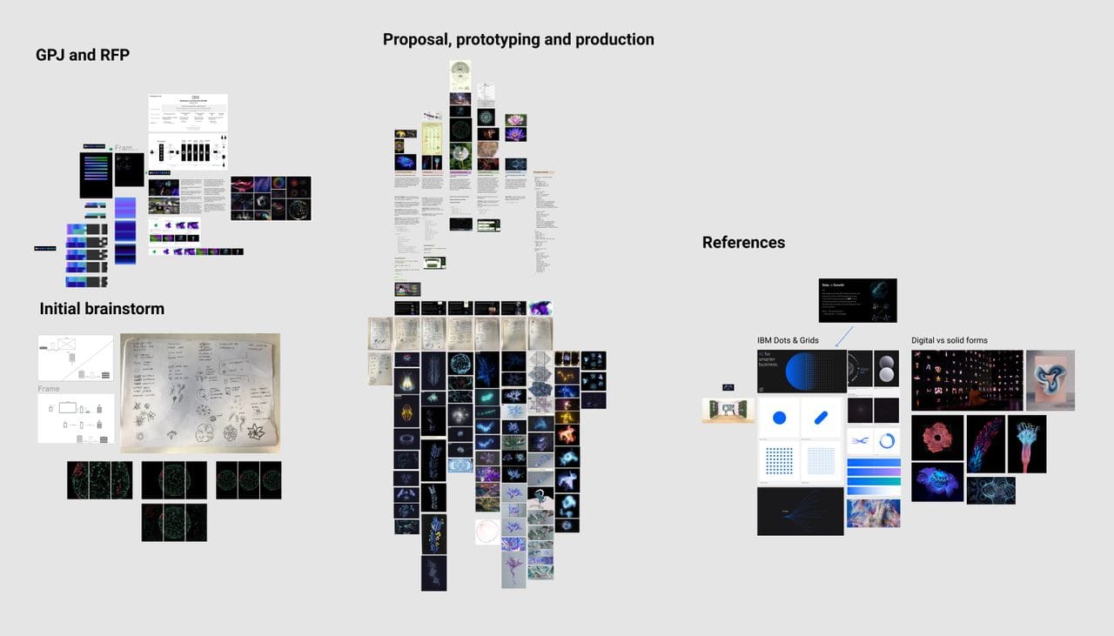
Task: Select the blue pill-shaped capsule tile
Action: point(822,418)
